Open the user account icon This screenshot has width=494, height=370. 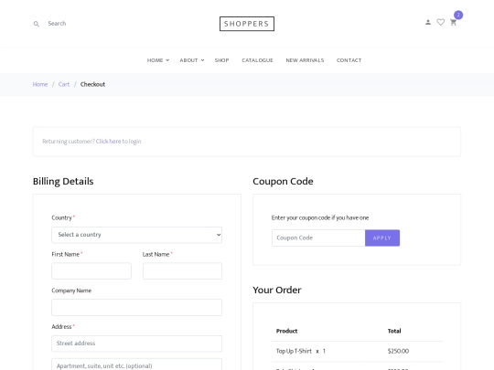pyautogui.click(x=428, y=22)
